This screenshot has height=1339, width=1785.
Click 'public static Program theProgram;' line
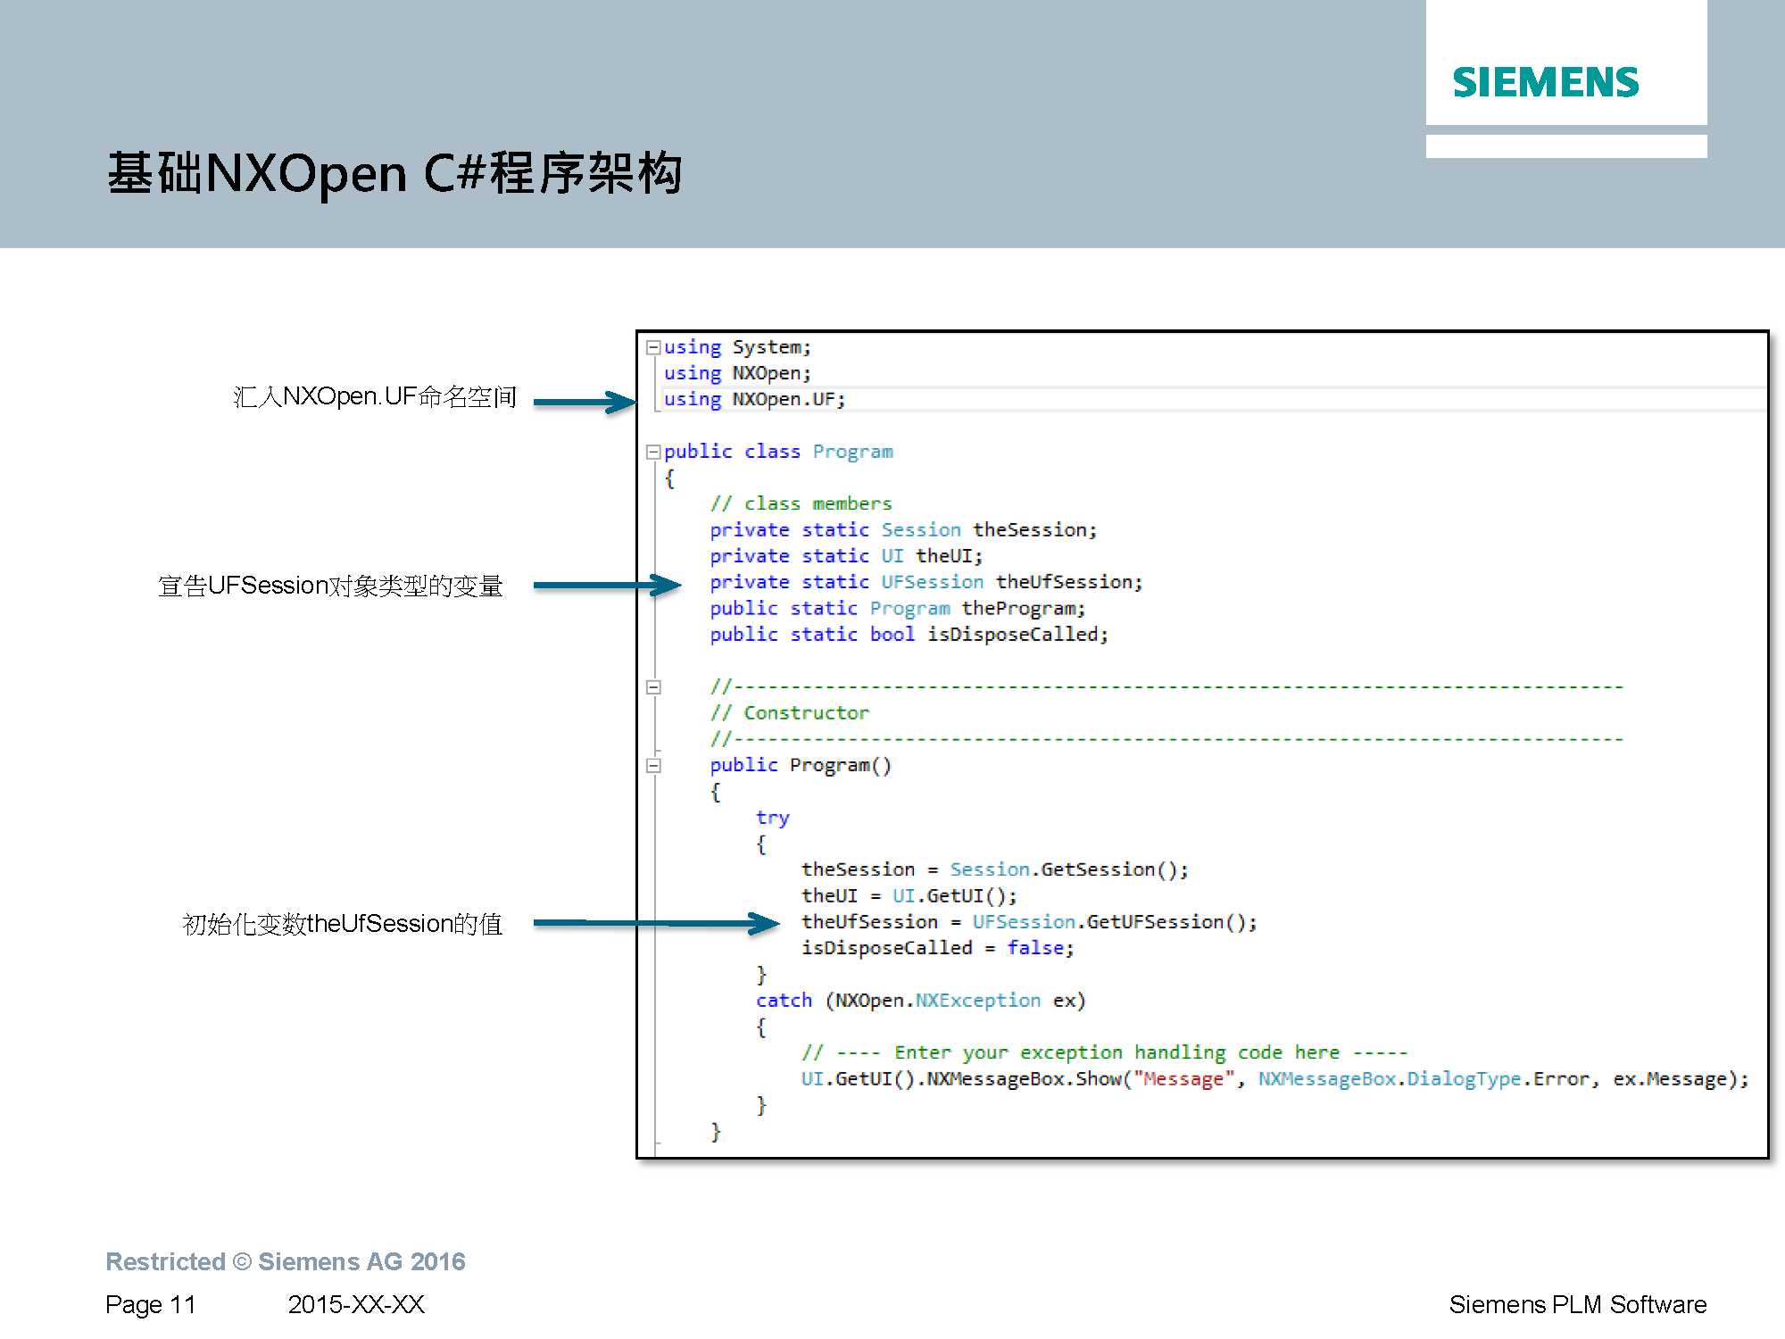898,609
